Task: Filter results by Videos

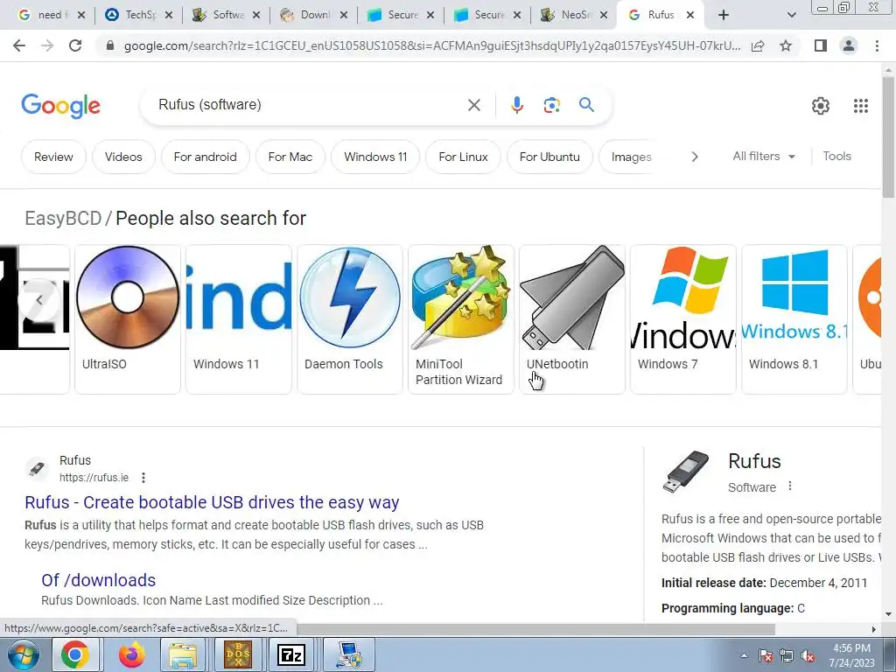Action: pos(123,157)
